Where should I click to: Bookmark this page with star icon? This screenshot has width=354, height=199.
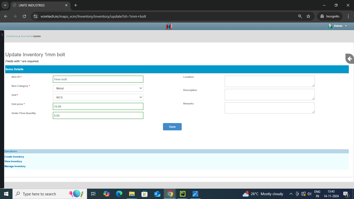pyautogui.click(x=308, y=16)
